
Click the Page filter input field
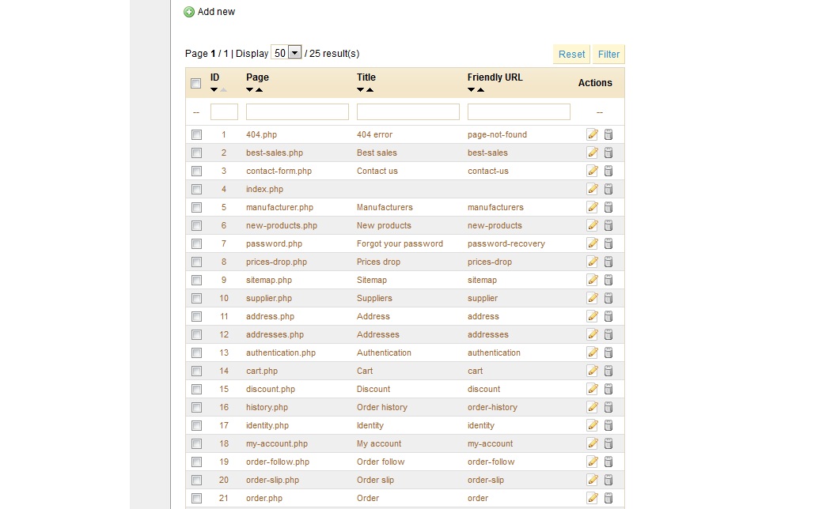[298, 112]
